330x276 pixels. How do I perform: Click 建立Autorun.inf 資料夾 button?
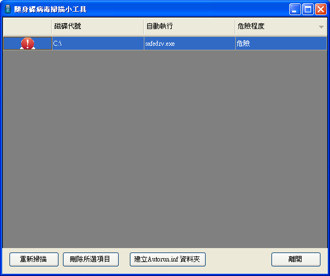tap(168, 259)
